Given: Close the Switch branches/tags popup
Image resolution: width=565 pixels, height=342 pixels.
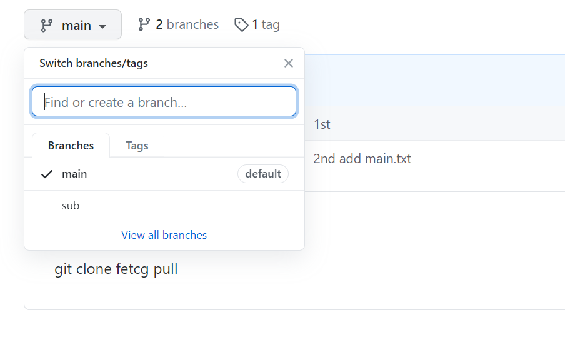Looking at the screenshot, I should (x=288, y=63).
